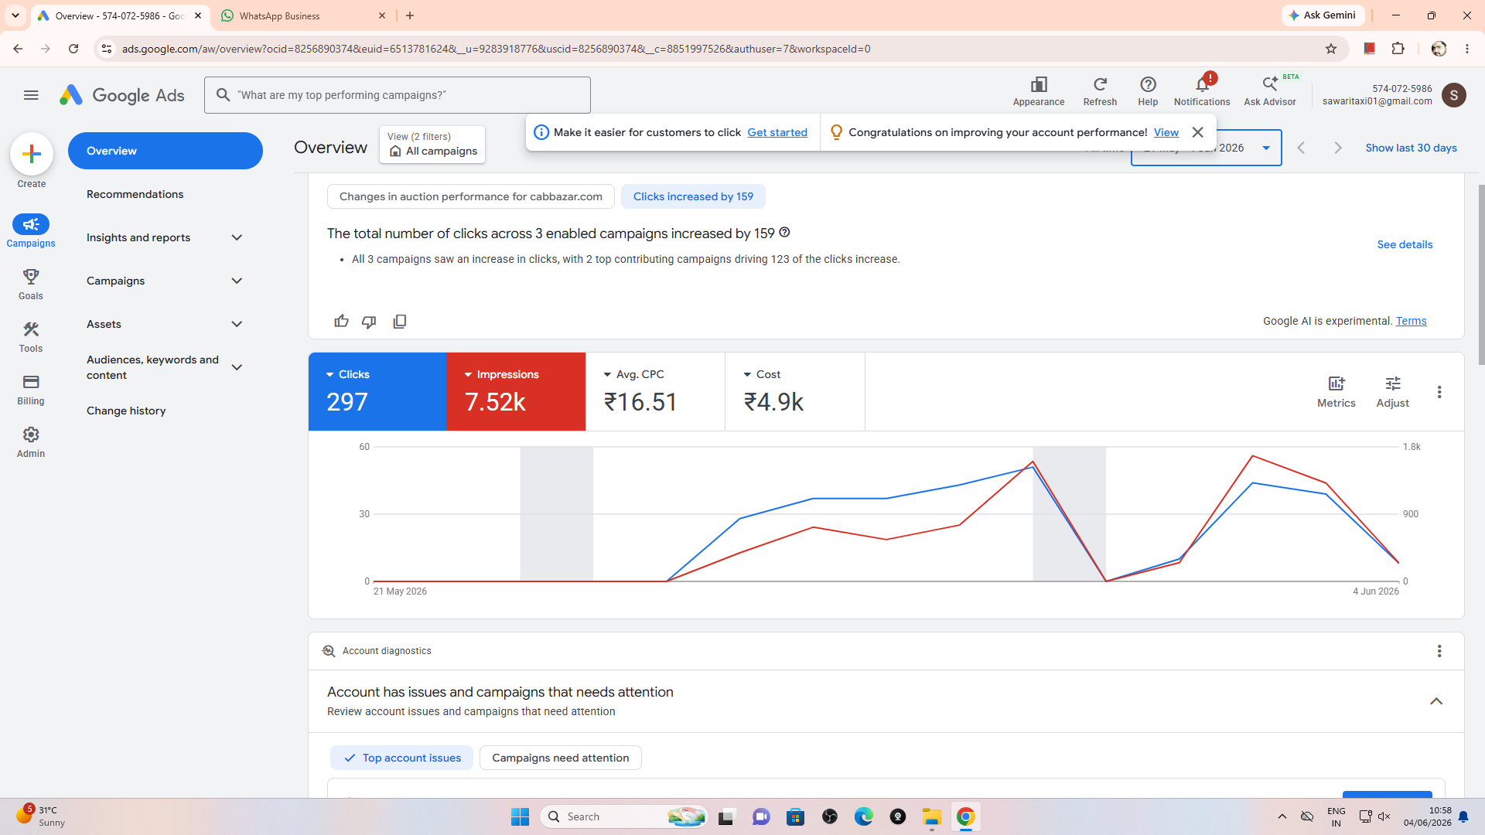Open the main hamburger menu
Screen dimensions: 1485x835
pos(31,95)
